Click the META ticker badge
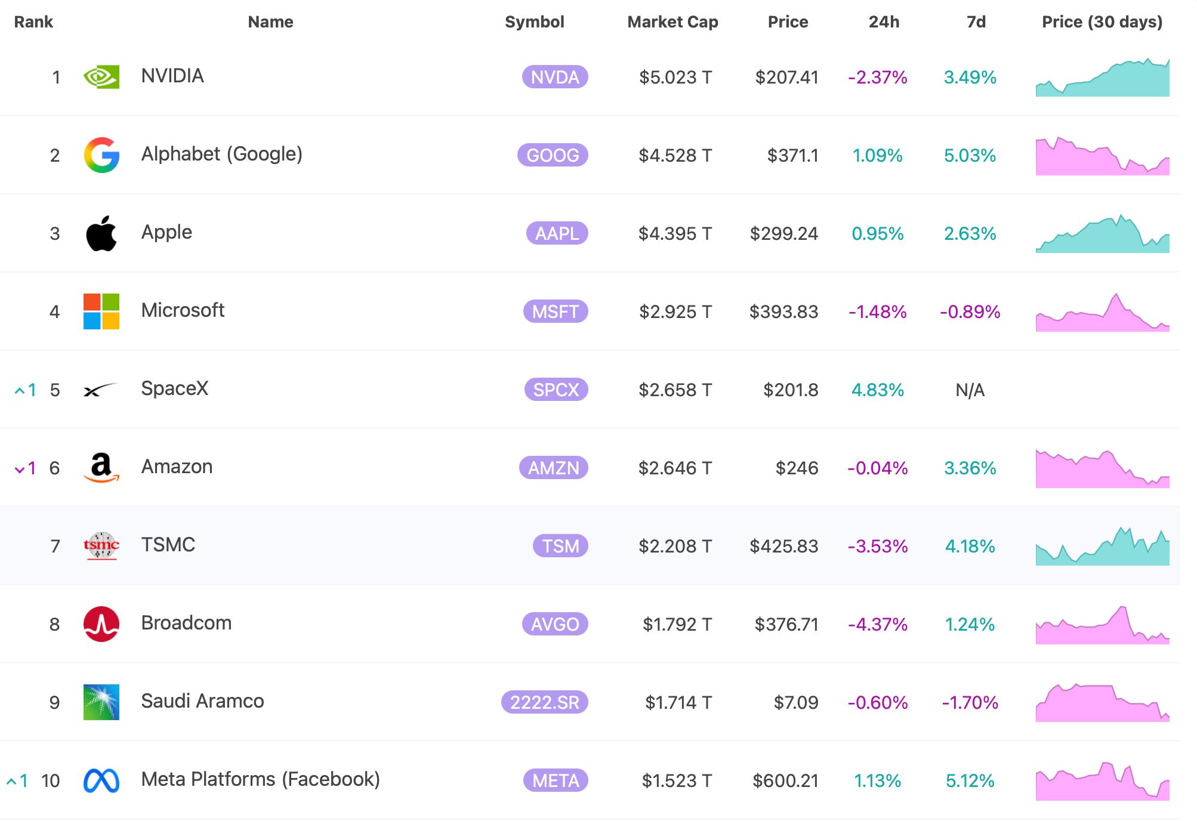Viewport: 1197px width, 821px height. tap(556, 780)
